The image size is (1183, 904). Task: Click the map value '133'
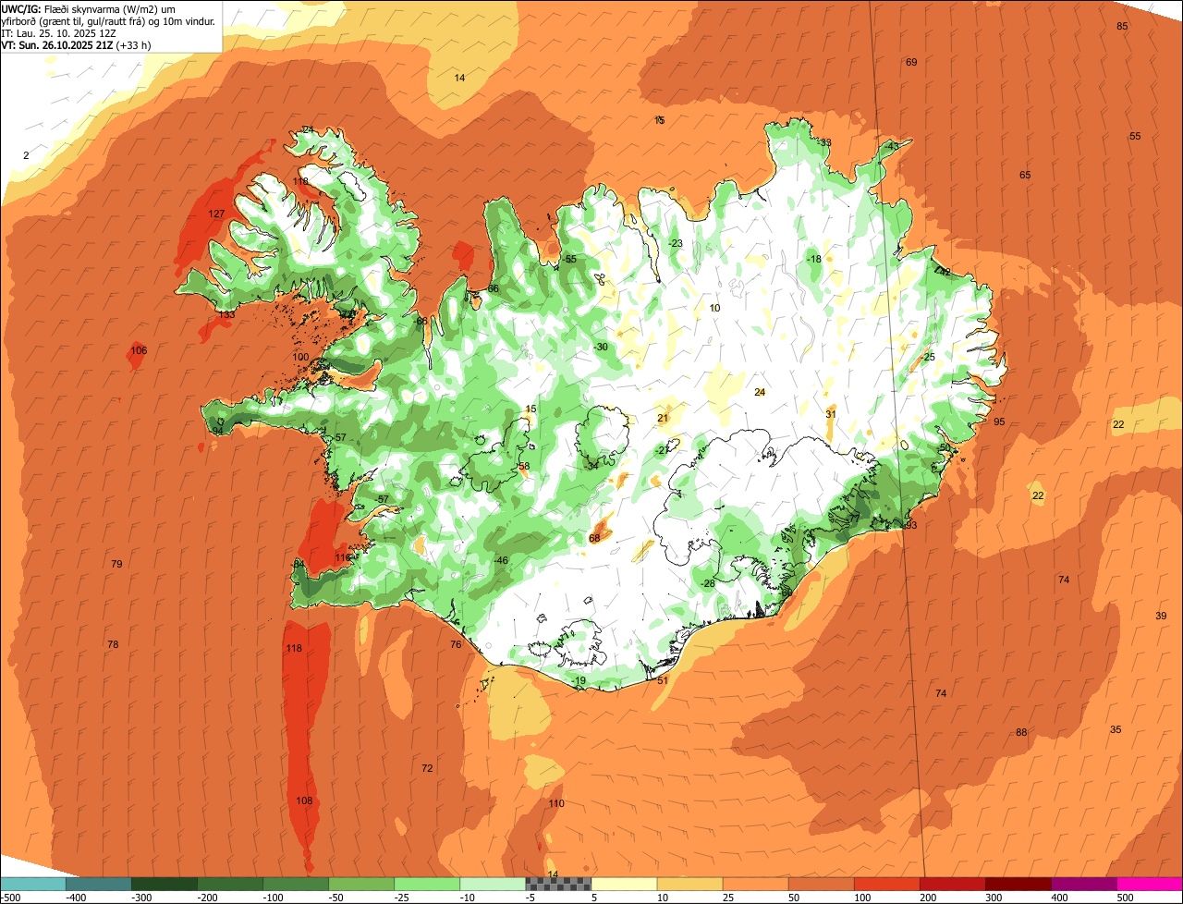226,315
